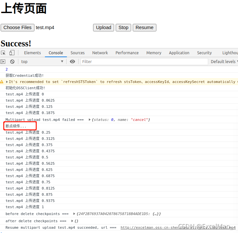Select the '上传进度 0.5' log line
Viewport: 238px width, 233px height.
(27, 157)
